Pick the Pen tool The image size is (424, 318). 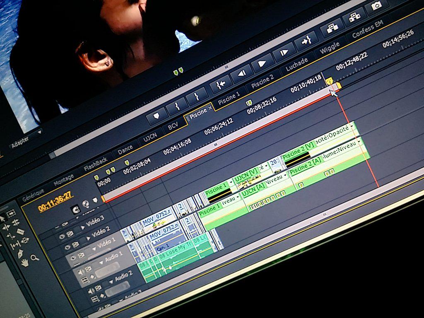tap(20, 254)
